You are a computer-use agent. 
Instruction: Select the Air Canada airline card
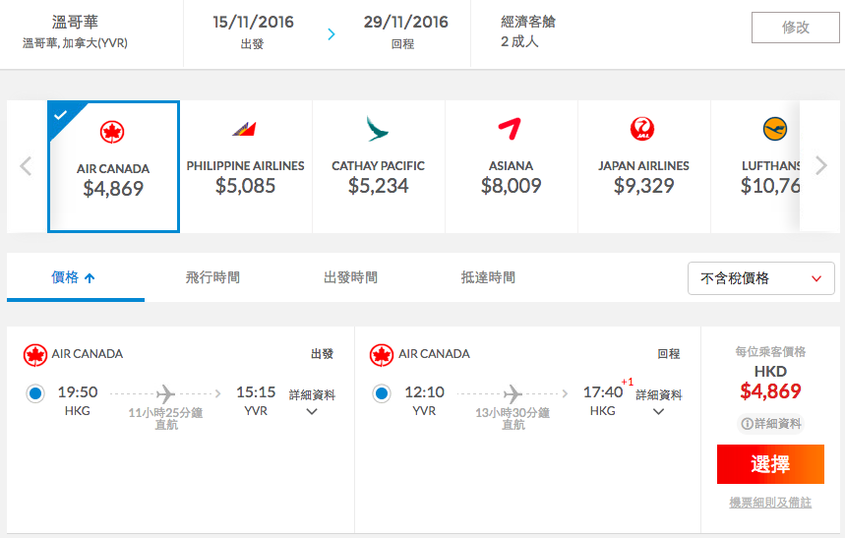pyautogui.click(x=113, y=166)
